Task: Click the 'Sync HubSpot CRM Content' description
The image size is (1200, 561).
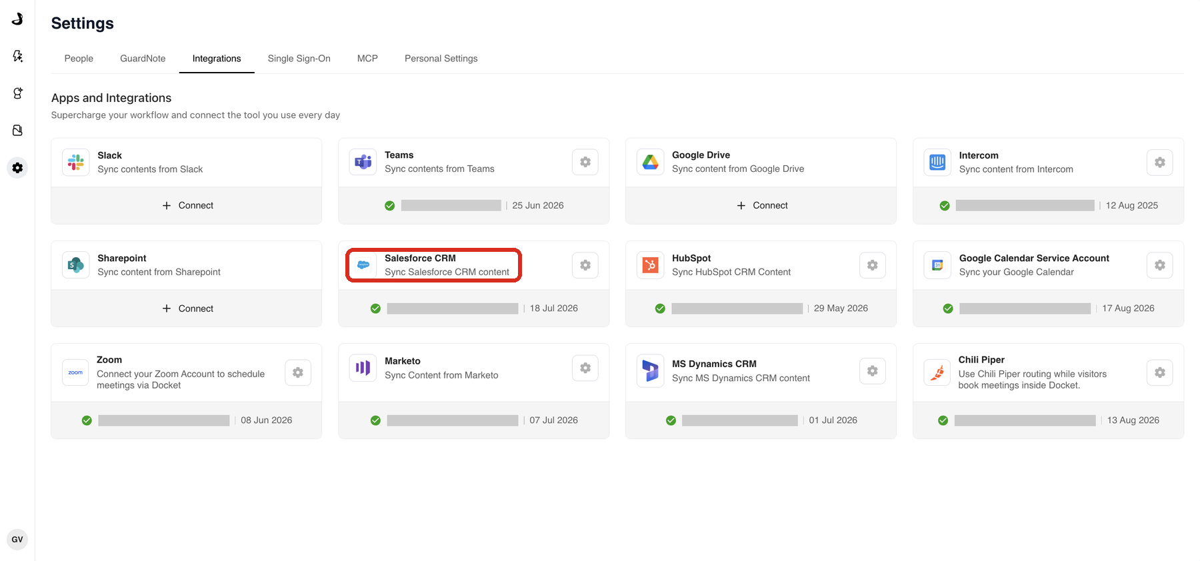Action: (731, 272)
